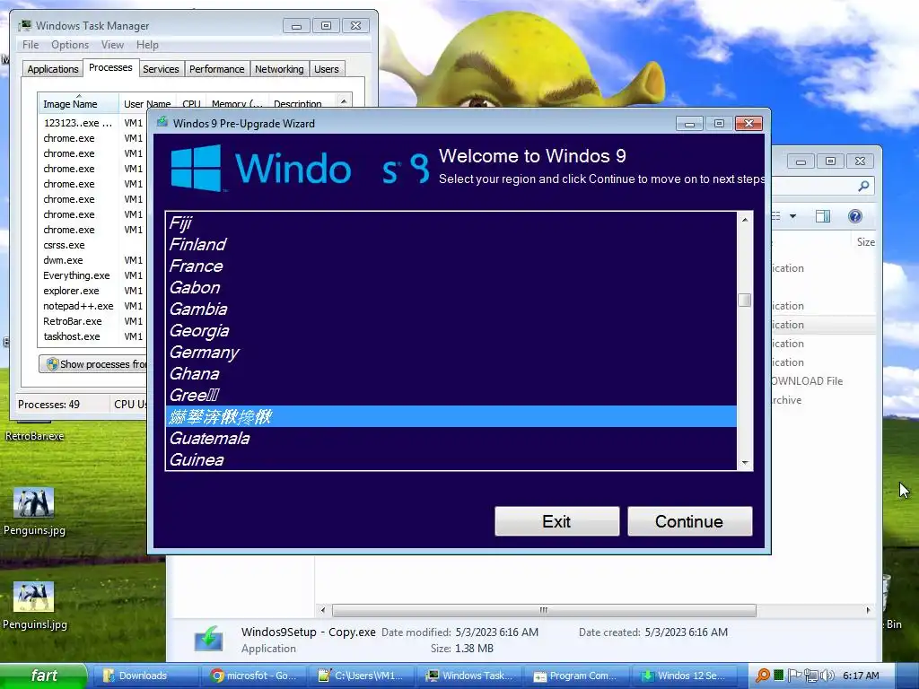Screen dimensions: 919x689
Task: Sort processes by Image Name column
Action: coord(78,103)
